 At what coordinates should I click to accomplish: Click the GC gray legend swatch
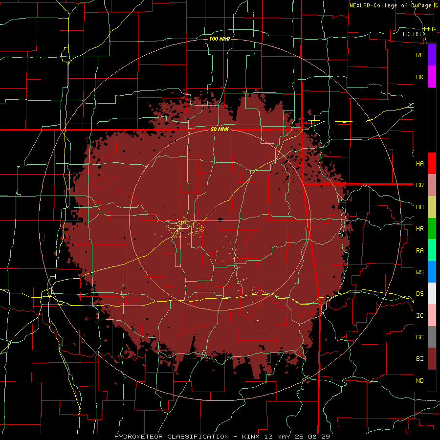pyautogui.click(x=432, y=337)
